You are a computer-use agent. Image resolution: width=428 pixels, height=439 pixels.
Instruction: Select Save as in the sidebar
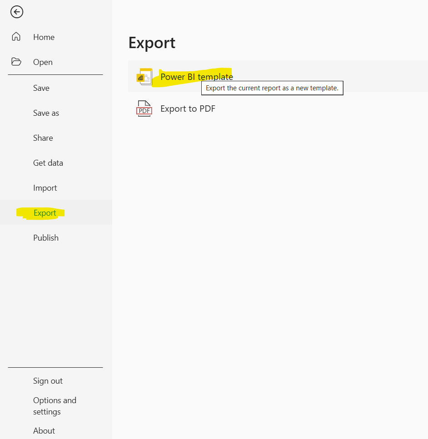click(x=46, y=113)
